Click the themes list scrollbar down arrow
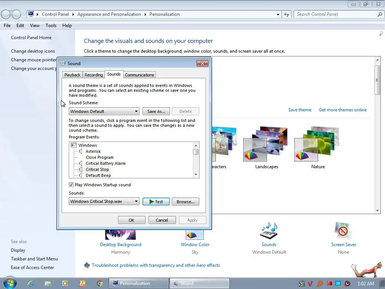Viewport: 385px width, 289px height. pyautogui.click(x=377, y=211)
